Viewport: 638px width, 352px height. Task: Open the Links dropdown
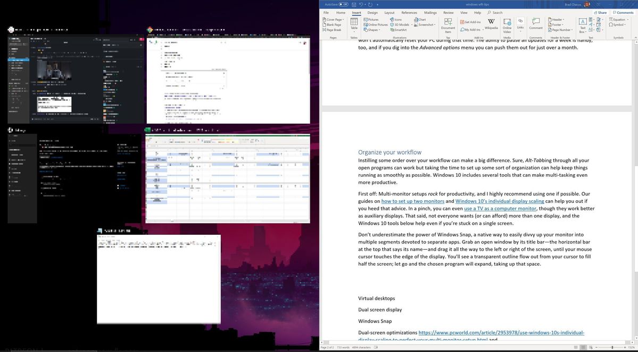pos(520,25)
